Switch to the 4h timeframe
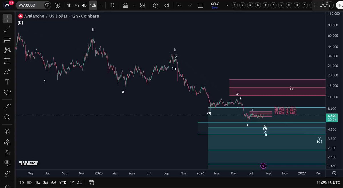The height and width of the screenshot is (188, 343). pyautogui.click(x=77, y=5)
